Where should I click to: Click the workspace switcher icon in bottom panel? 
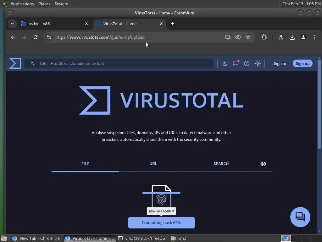[286, 238]
